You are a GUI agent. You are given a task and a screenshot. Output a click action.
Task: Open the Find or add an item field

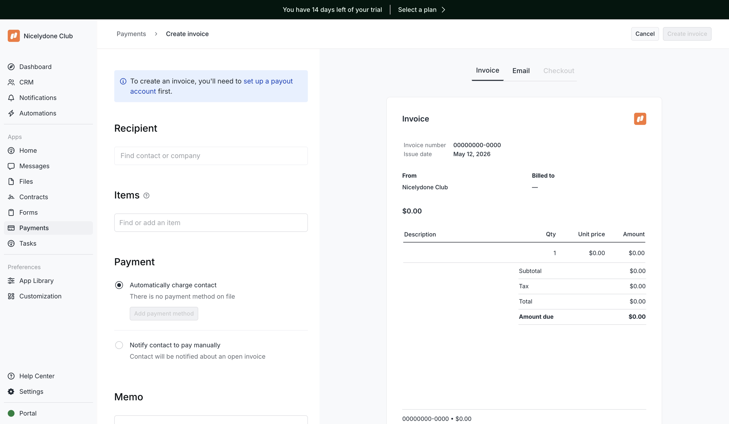pos(211,222)
